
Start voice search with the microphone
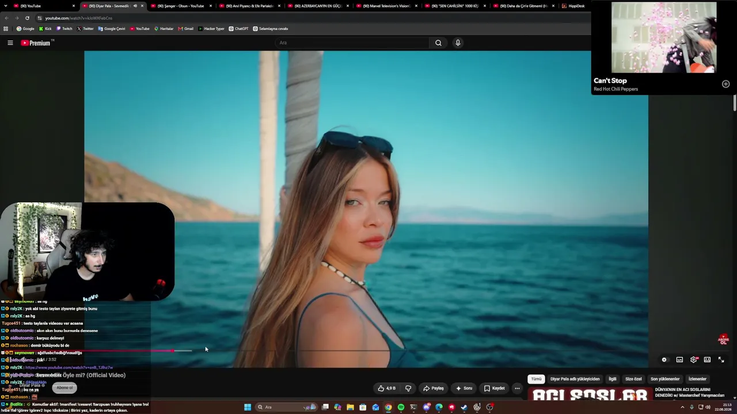pyautogui.click(x=458, y=43)
